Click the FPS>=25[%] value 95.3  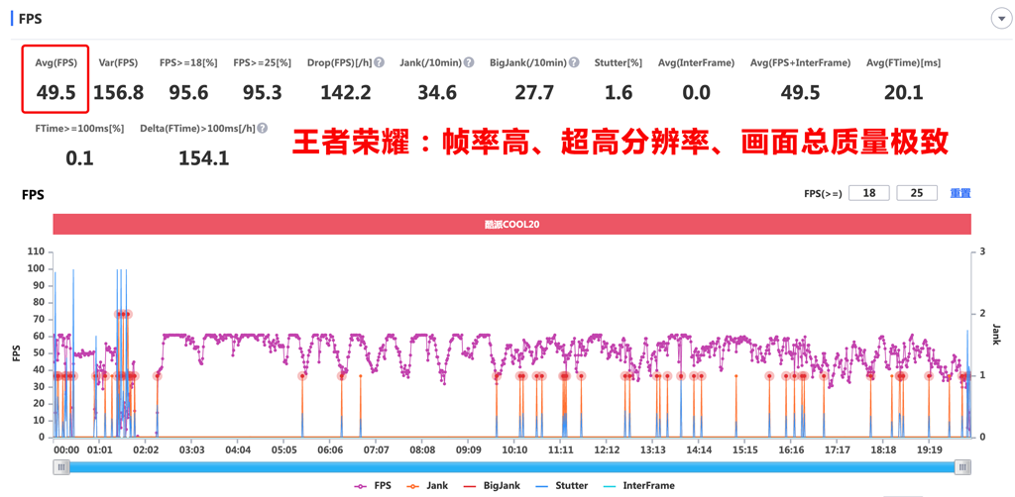point(262,93)
